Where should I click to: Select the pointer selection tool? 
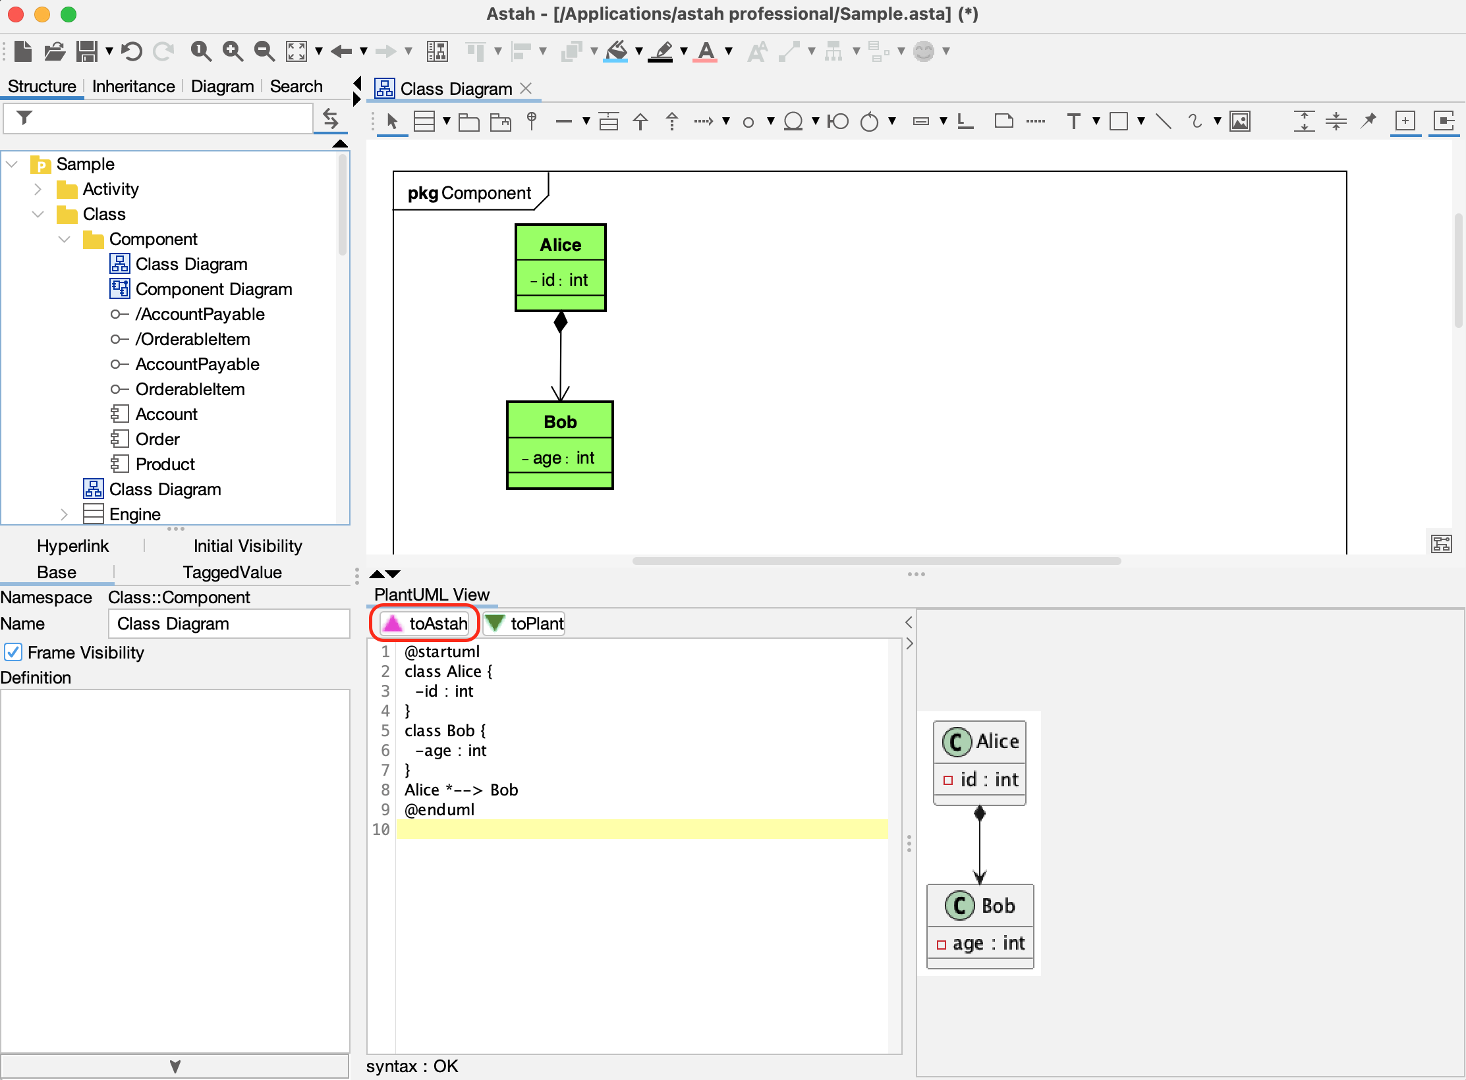point(393,121)
